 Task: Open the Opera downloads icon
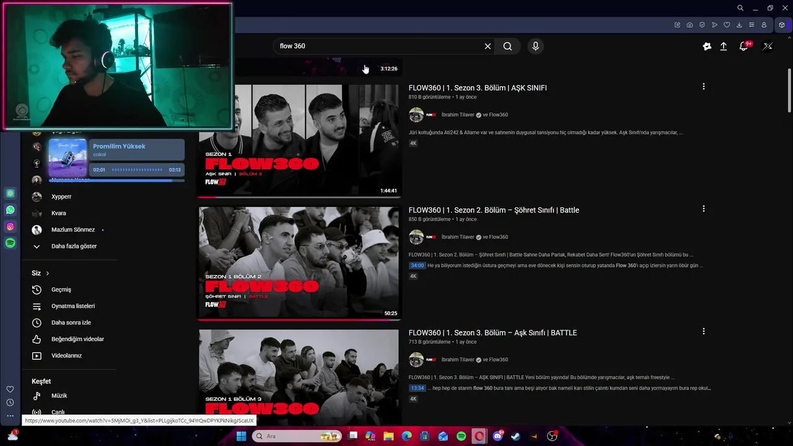tap(739, 25)
